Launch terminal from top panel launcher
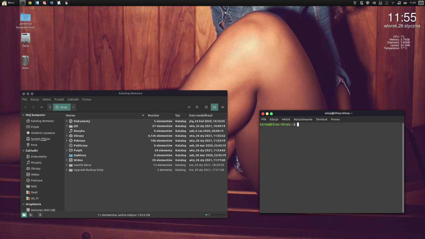425x239 pixels. click(23, 3)
